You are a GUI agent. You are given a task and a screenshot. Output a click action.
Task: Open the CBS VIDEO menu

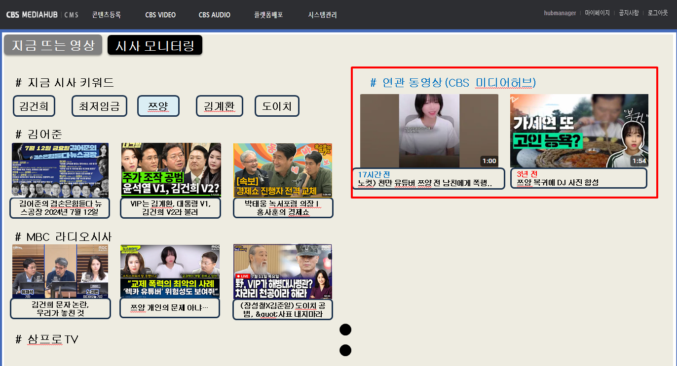160,15
